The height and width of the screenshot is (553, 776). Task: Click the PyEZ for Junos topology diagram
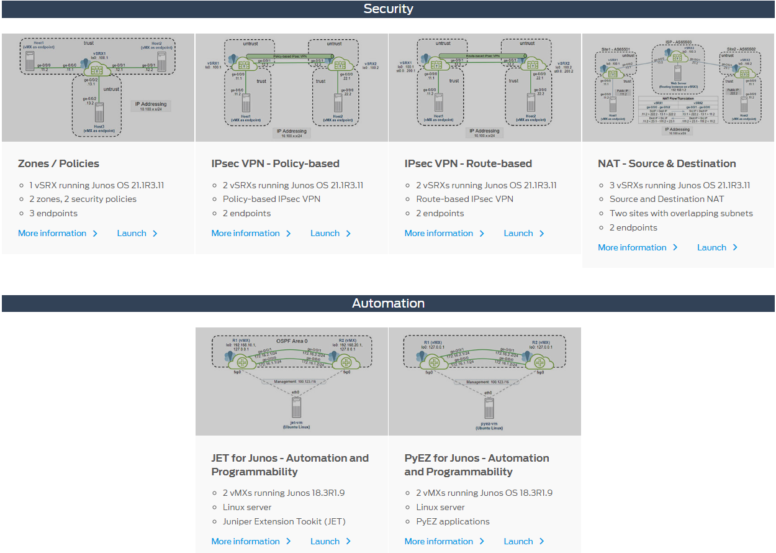(x=485, y=382)
